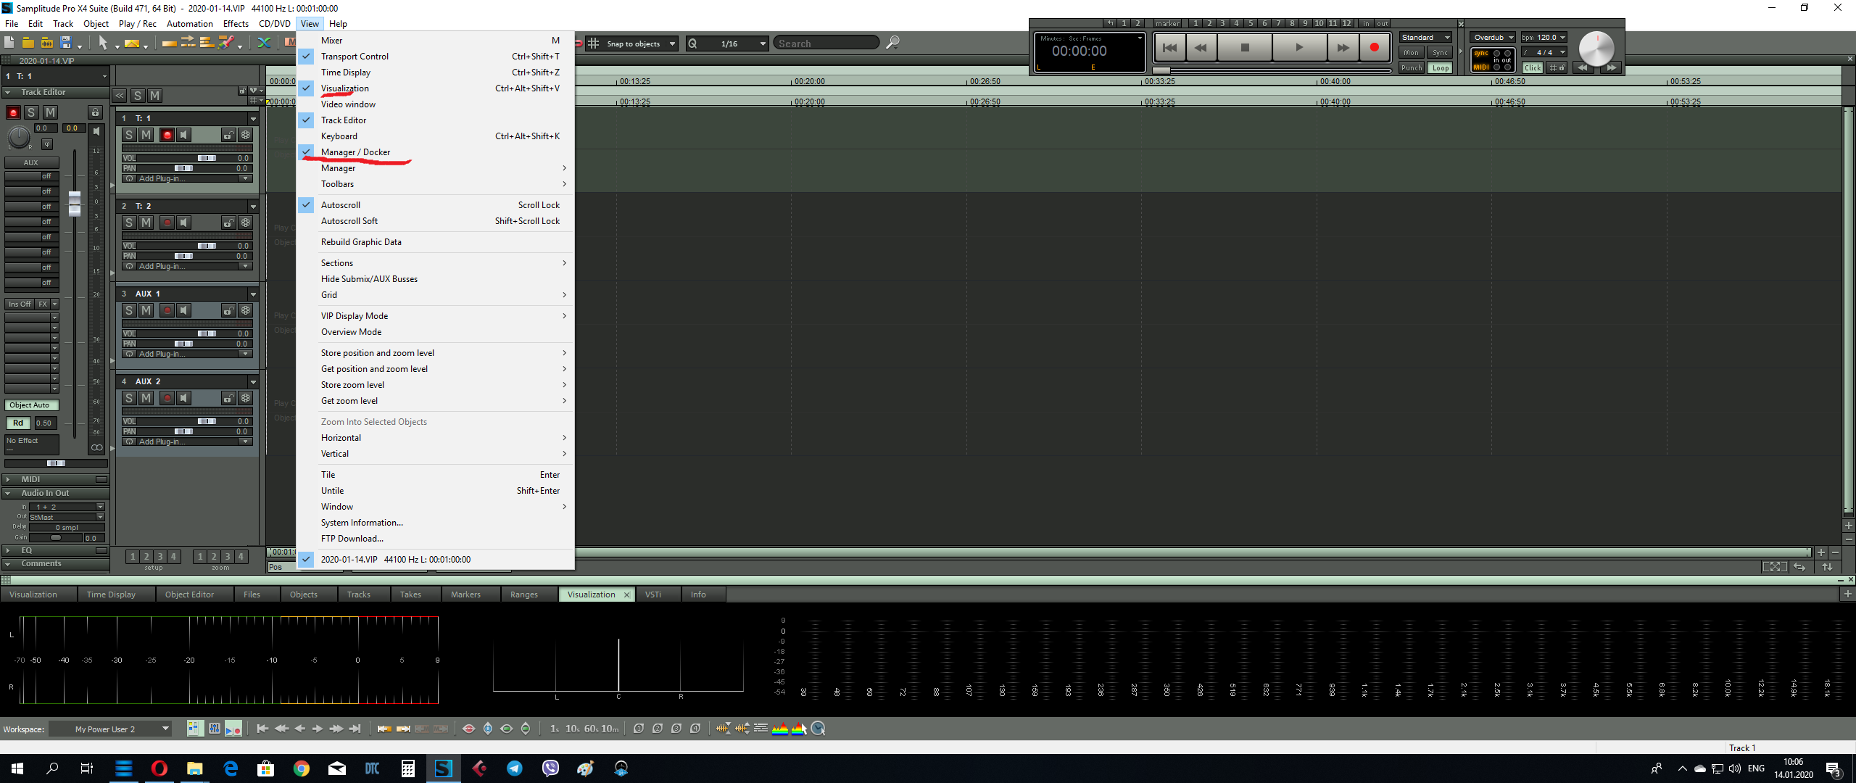This screenshot has height=783, width=1856.
Task: Expand the MIDI section in the Track Editor
Action: tap(7, 479)
